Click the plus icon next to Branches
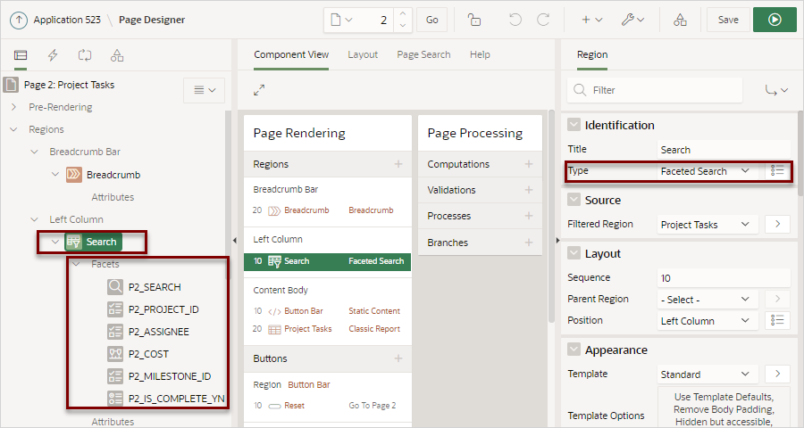Screen dimensions: 804x428 (529, 243)
